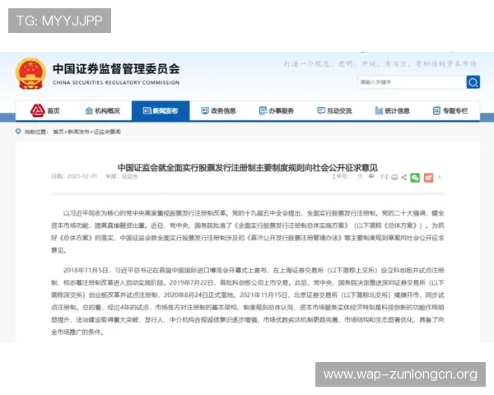Set font size to 大
494x395 pixels.
[x=360, y=176]
